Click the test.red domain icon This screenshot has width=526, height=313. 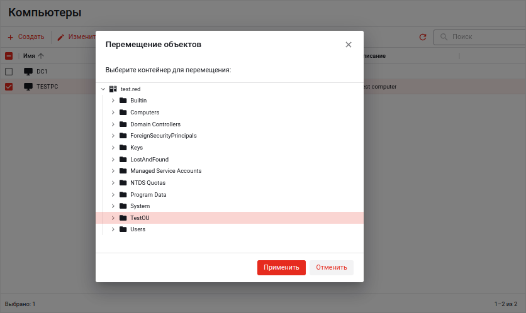point(113,89)
